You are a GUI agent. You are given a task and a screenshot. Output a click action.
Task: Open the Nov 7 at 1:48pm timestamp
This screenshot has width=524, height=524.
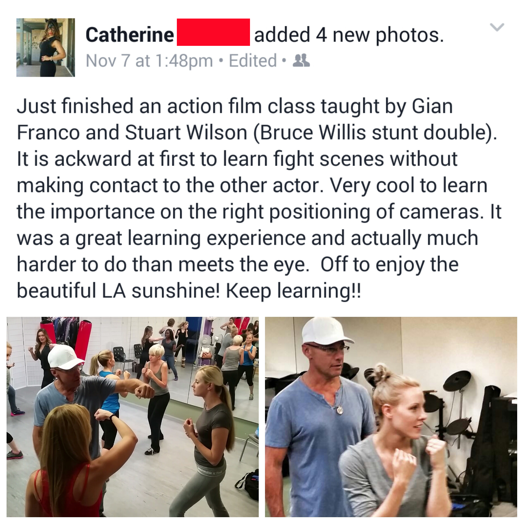[x=149, y=61]
